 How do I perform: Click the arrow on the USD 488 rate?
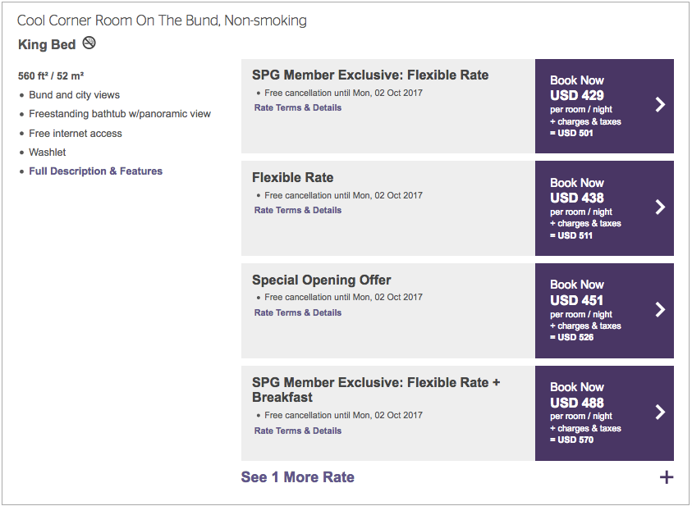(x=660, y=413)
